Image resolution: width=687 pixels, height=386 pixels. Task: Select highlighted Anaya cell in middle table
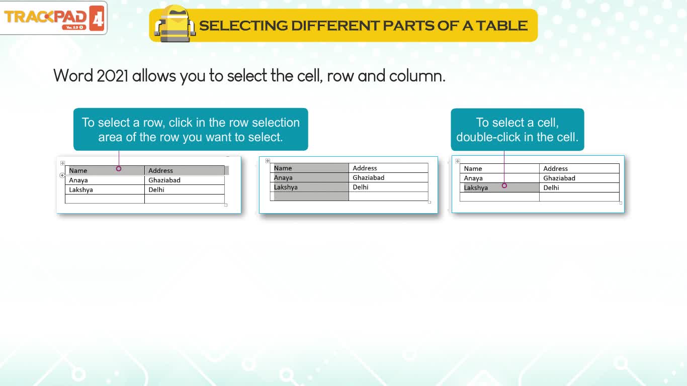pos(309,177)
